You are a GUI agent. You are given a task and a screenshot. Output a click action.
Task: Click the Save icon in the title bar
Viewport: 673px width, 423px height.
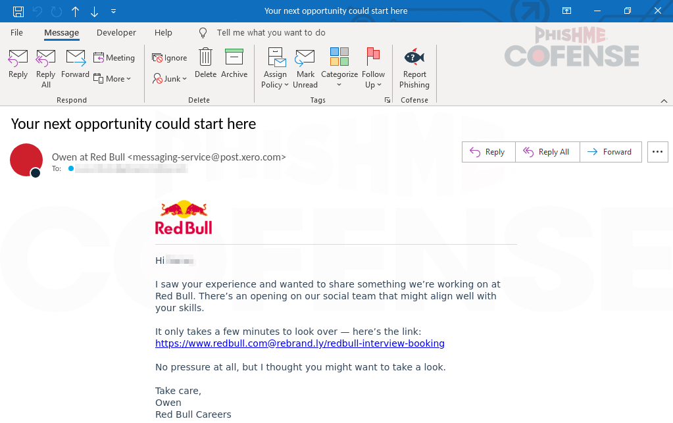click(18, 11)
